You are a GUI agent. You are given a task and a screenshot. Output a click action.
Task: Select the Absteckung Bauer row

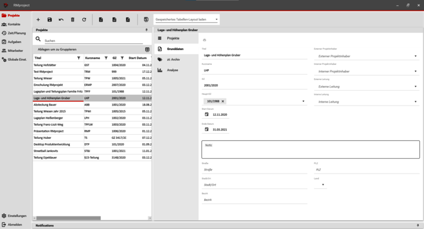pyautogui.click(x=92, y=105)
